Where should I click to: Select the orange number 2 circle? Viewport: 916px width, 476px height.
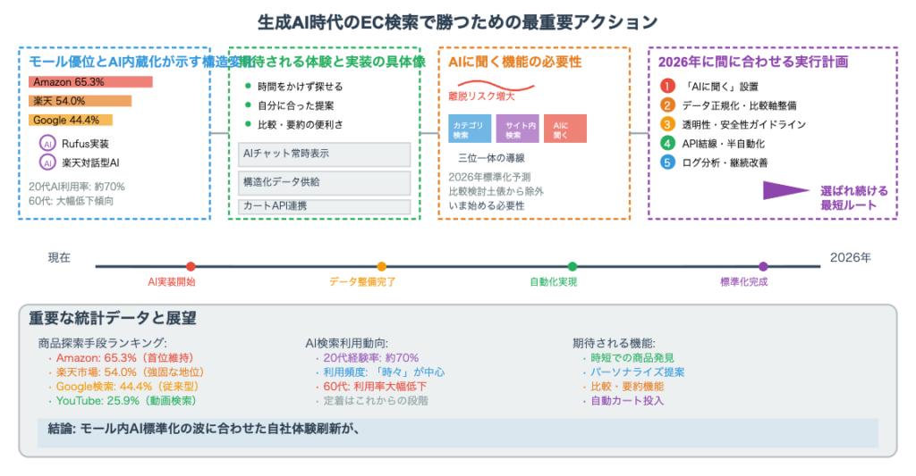coord(667,105)
